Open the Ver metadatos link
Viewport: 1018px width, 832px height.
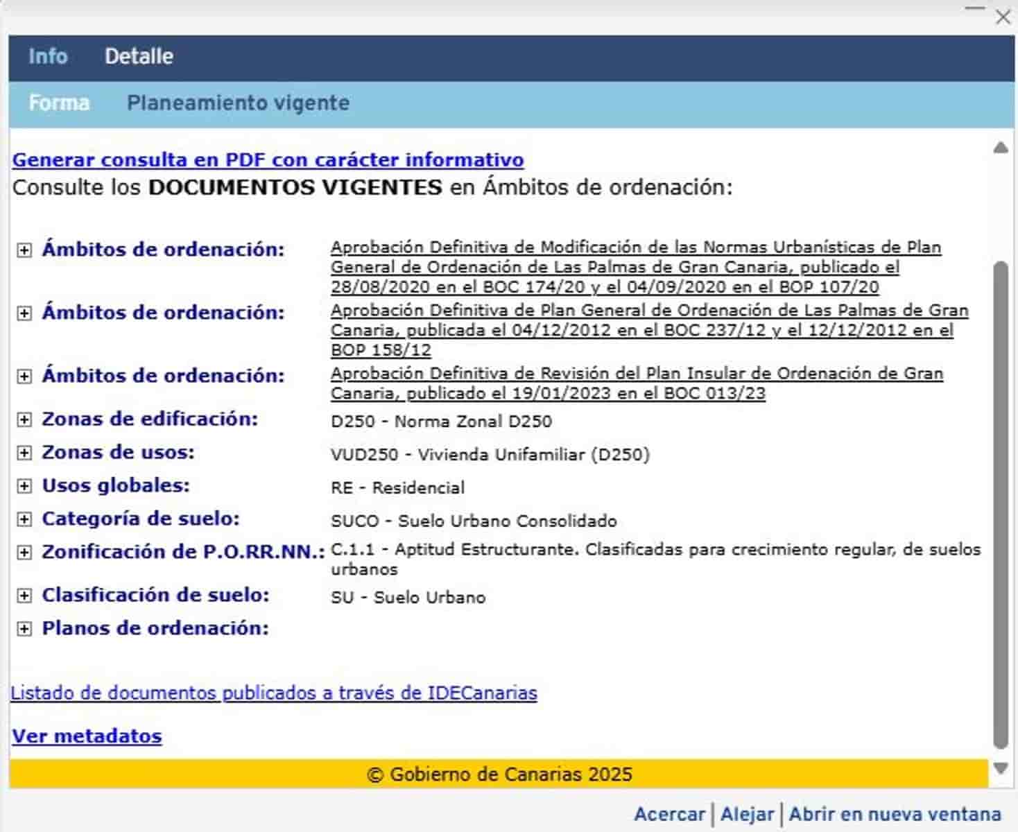(87, 736)
